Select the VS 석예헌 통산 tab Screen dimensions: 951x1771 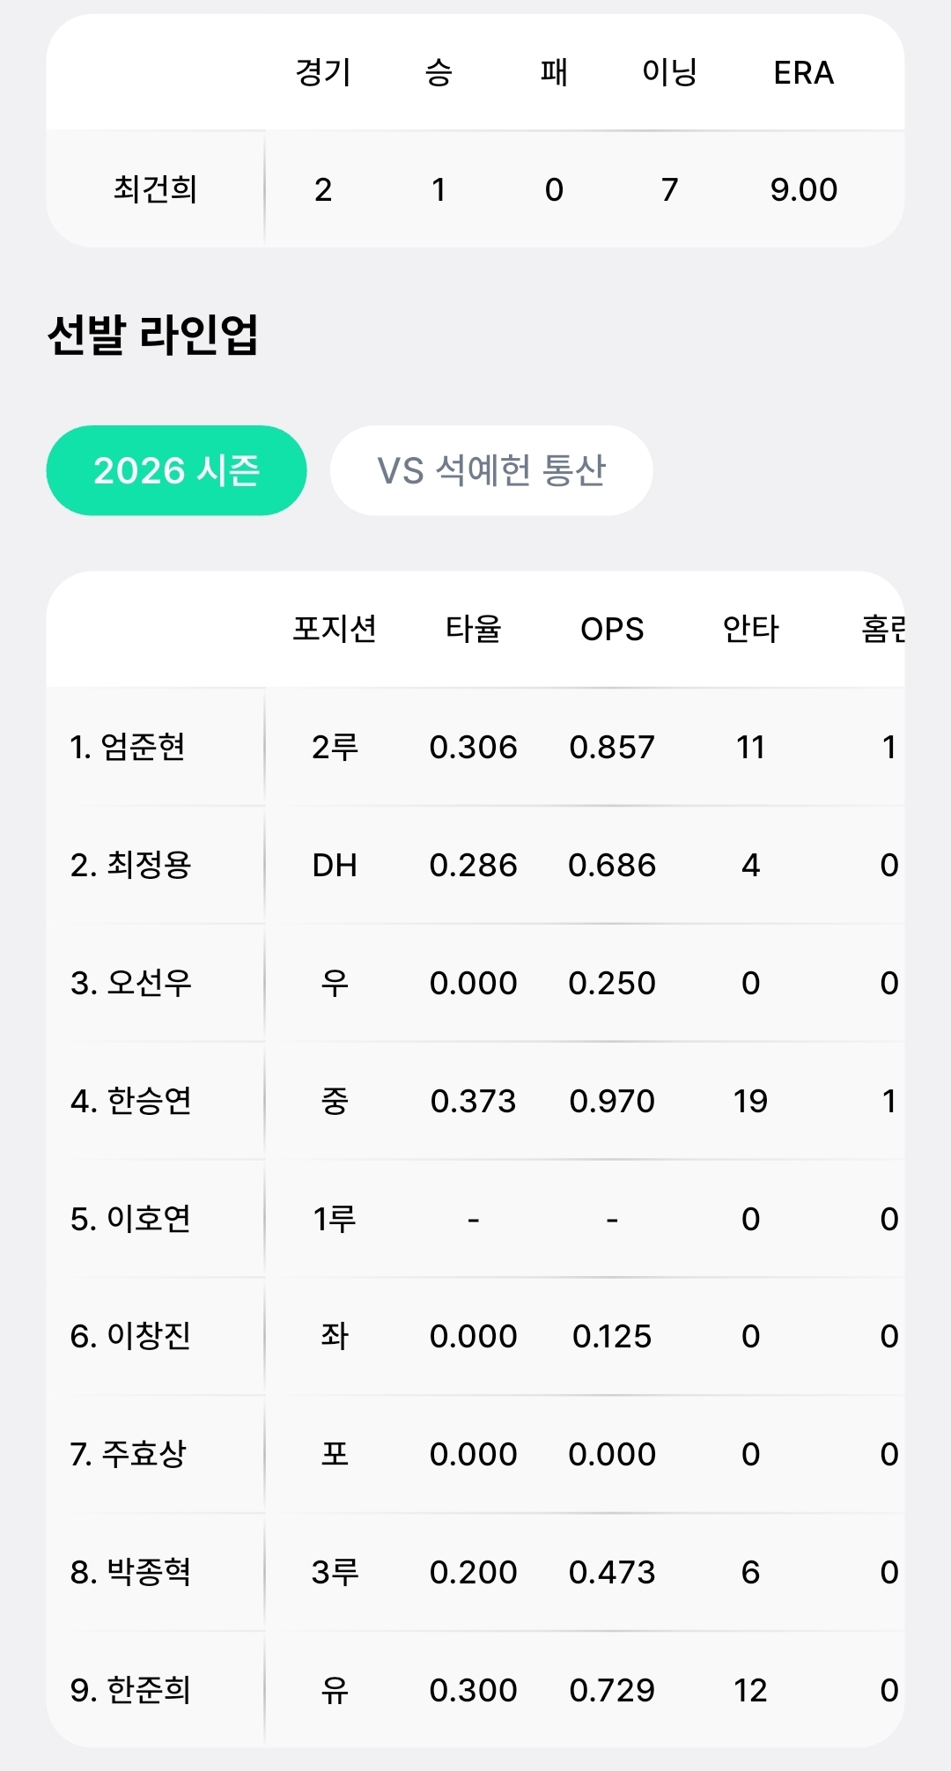pos(490,470)
